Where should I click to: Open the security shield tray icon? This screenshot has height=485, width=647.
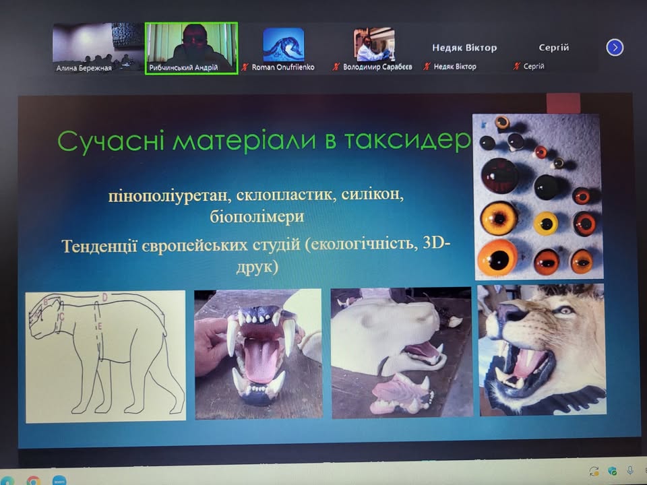click(613, 471)
